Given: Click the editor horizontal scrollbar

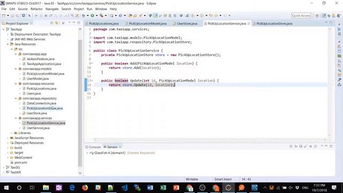Looking at the screenshot, I should coord(210,139).
